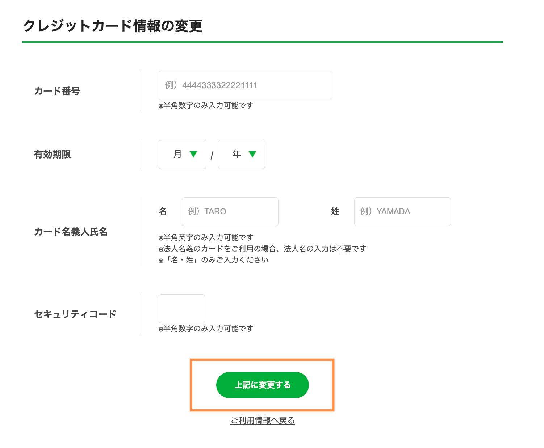Open the 年 (year) expiration dropdown
The width and height of the screenshot is (544, 448).
pyautogui.click(x=241, y=155)
